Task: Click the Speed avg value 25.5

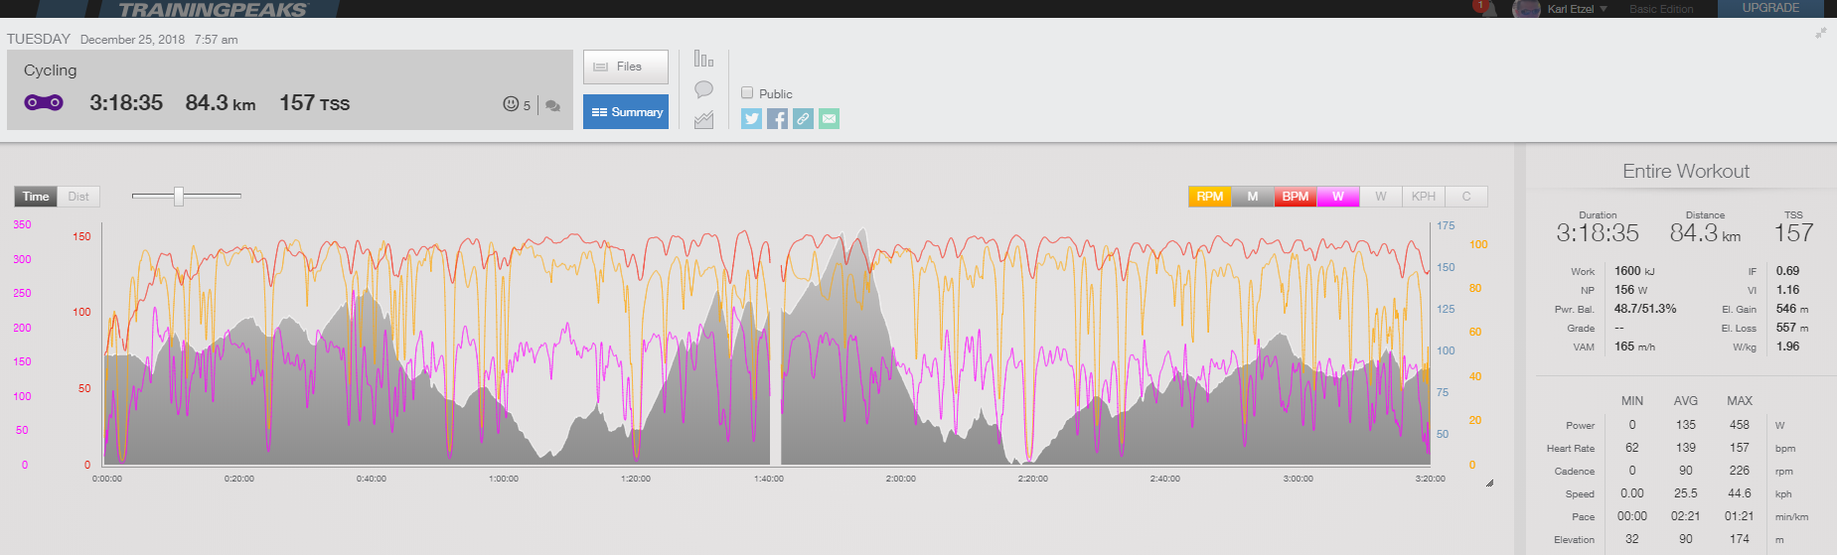Action: tap(1686, 493)
